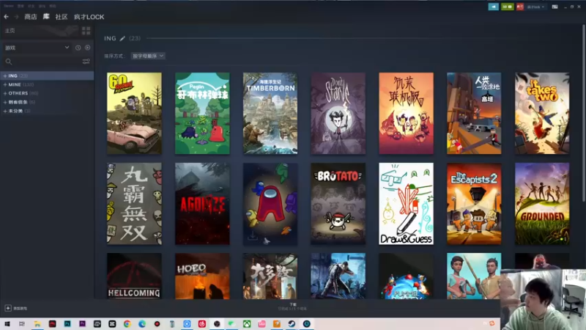Switch to collections grid view icon
The height and width of the screenshot is (330, 586).
click(86, 31)
